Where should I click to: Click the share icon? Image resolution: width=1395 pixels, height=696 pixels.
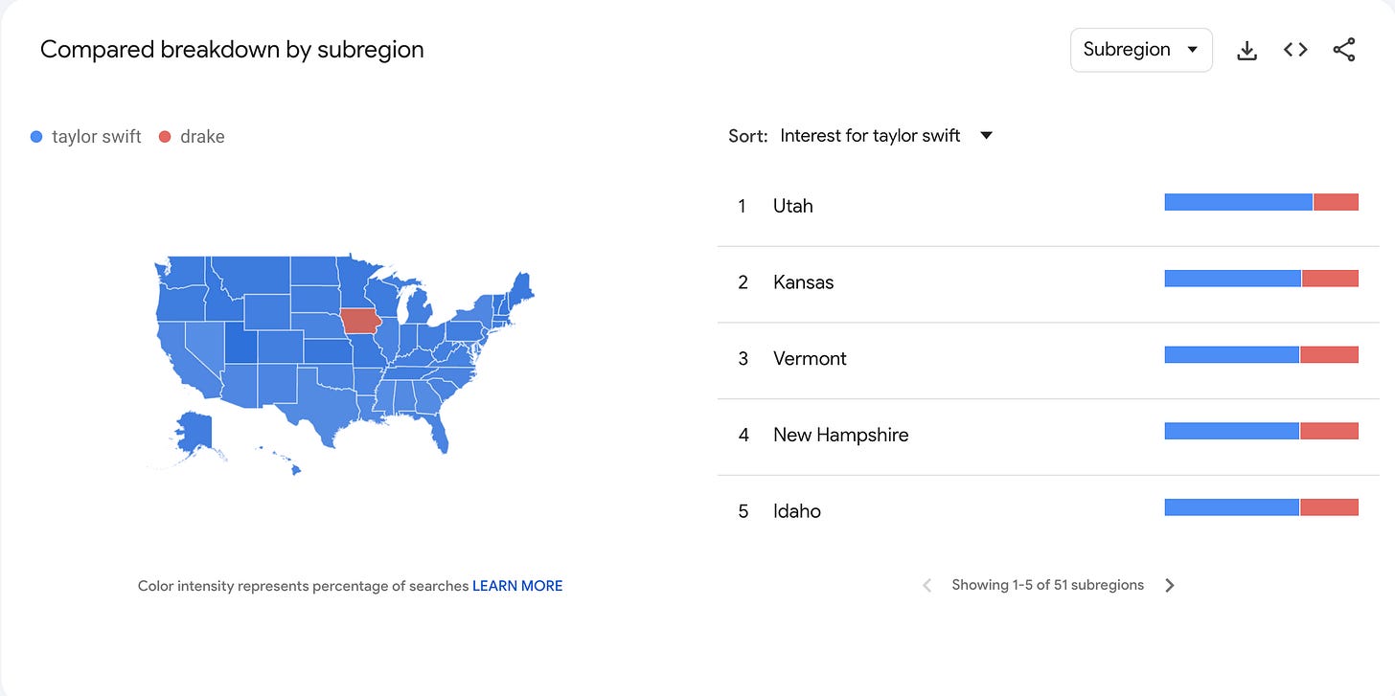tap(1344, 50)
